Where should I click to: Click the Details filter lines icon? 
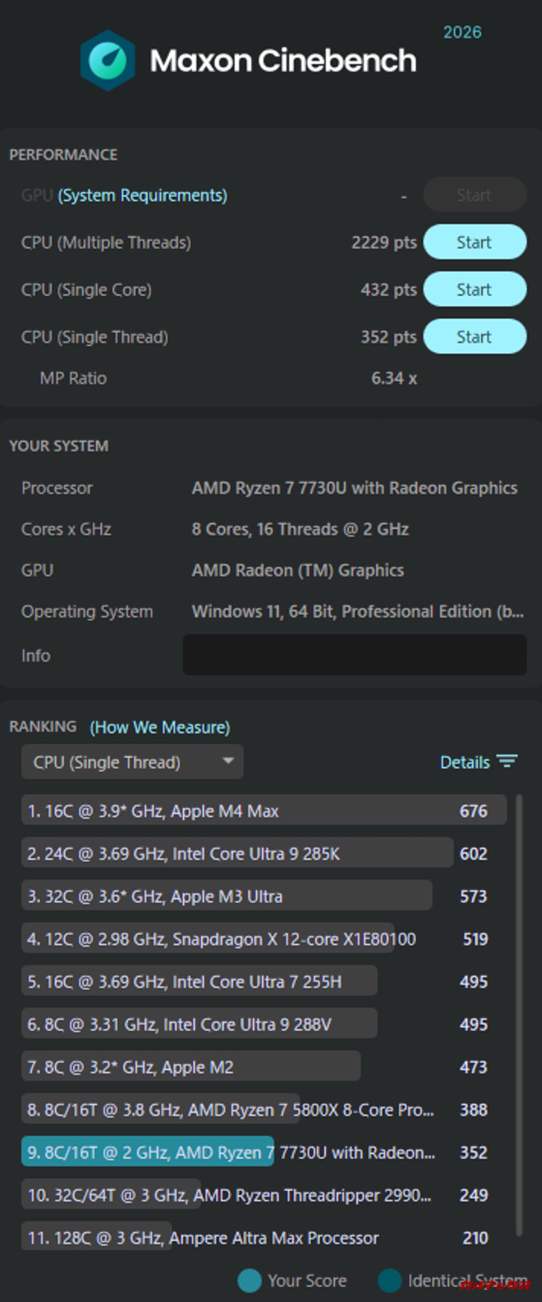tap(507, 761)
